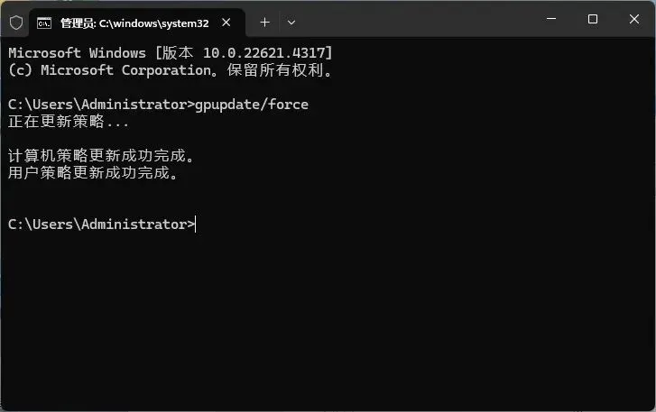Click the Microsoft Windows version header line
The image size is (656, 412).
(171, 53)
